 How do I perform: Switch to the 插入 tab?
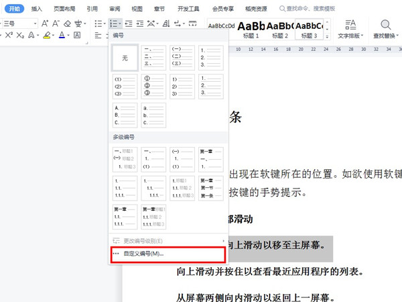37,9
